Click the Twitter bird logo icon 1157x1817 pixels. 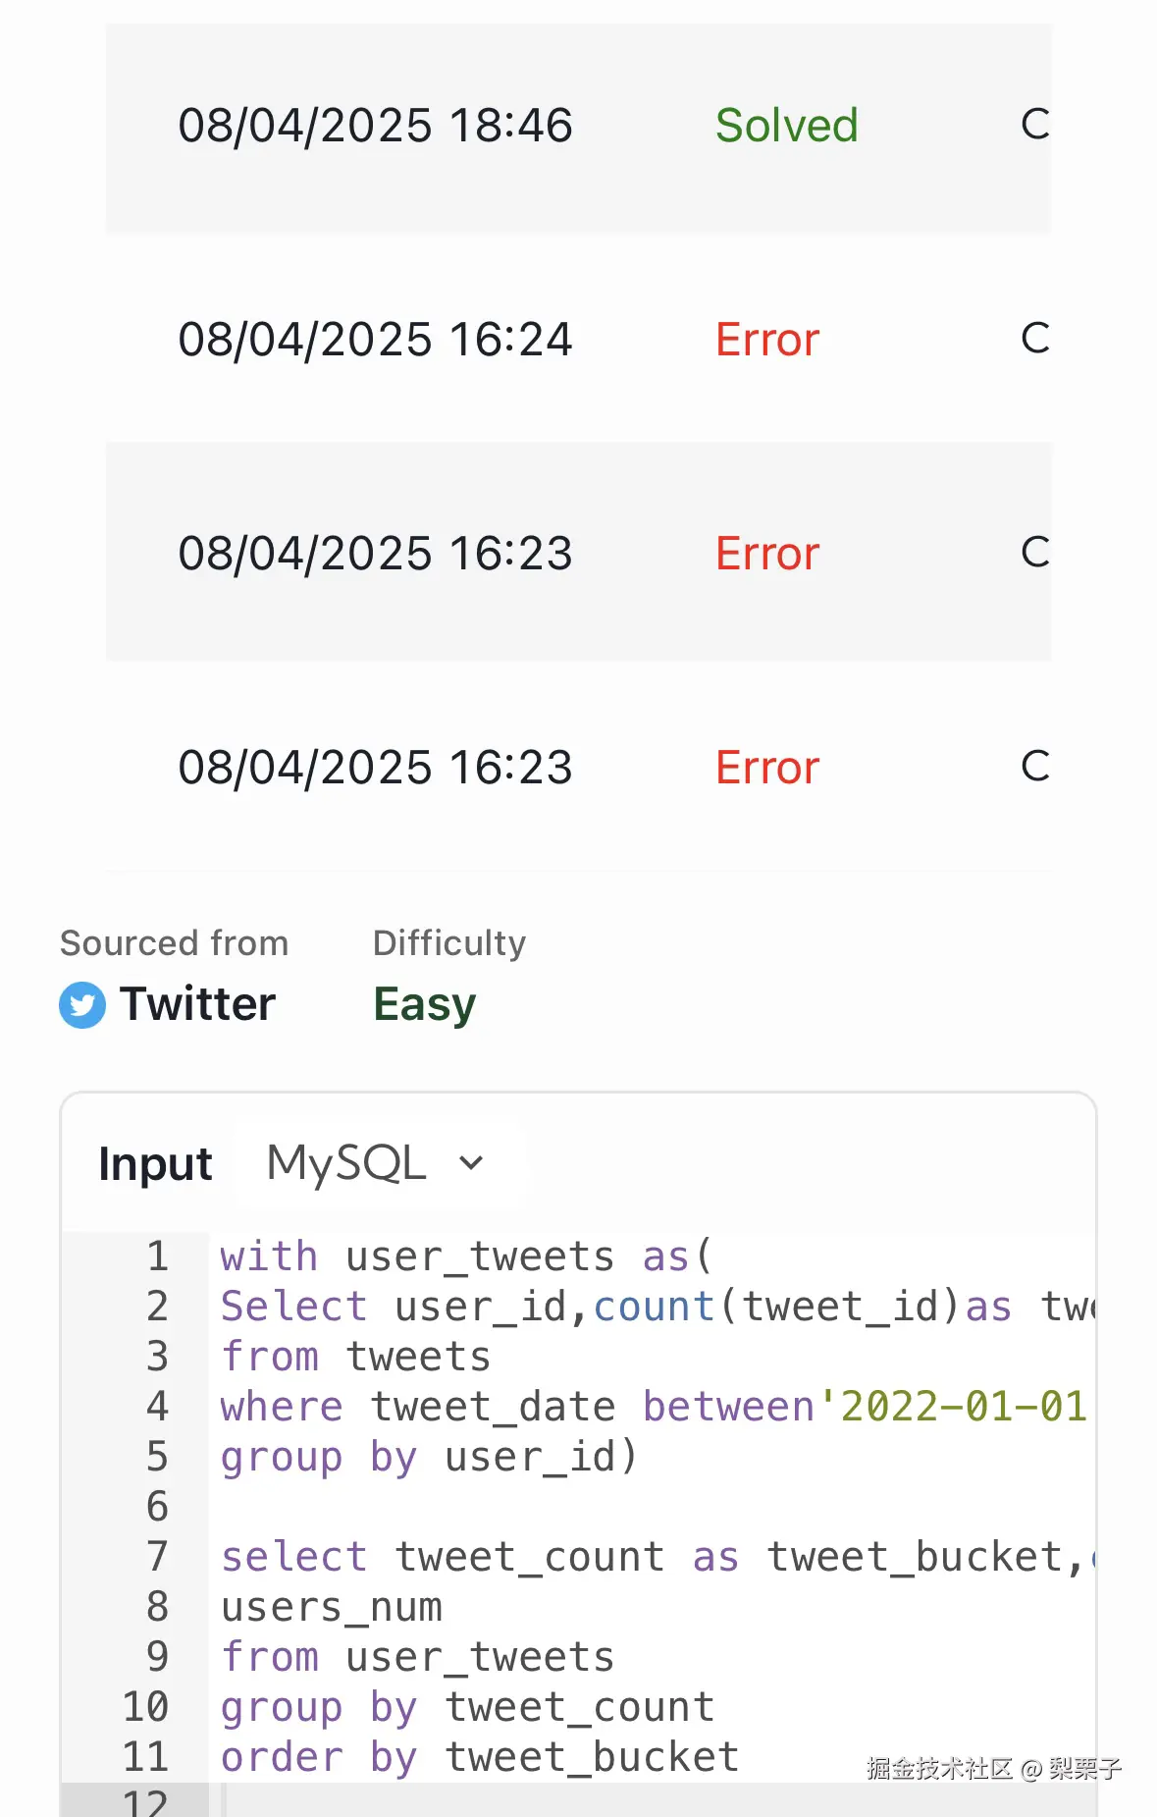[x=82, y=1005]
